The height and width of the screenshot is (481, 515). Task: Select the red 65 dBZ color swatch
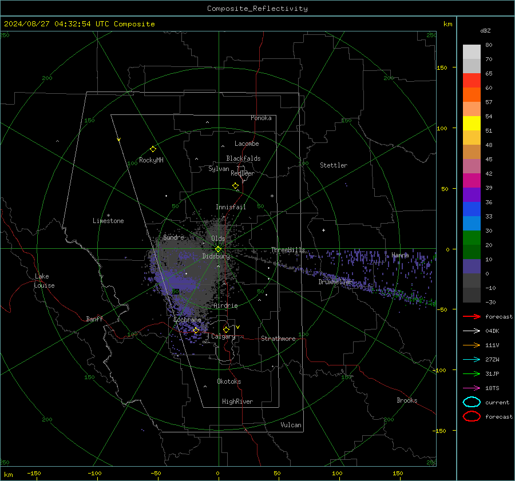click(472, 80)
